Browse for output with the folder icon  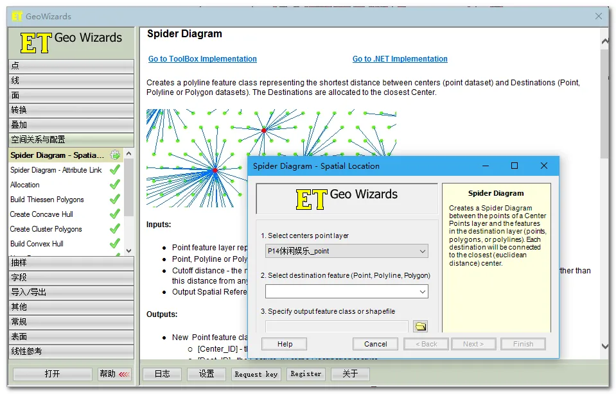coord(421,326)
